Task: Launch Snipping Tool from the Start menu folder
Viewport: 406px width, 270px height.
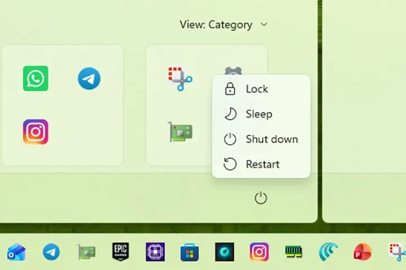Action: 180,79
